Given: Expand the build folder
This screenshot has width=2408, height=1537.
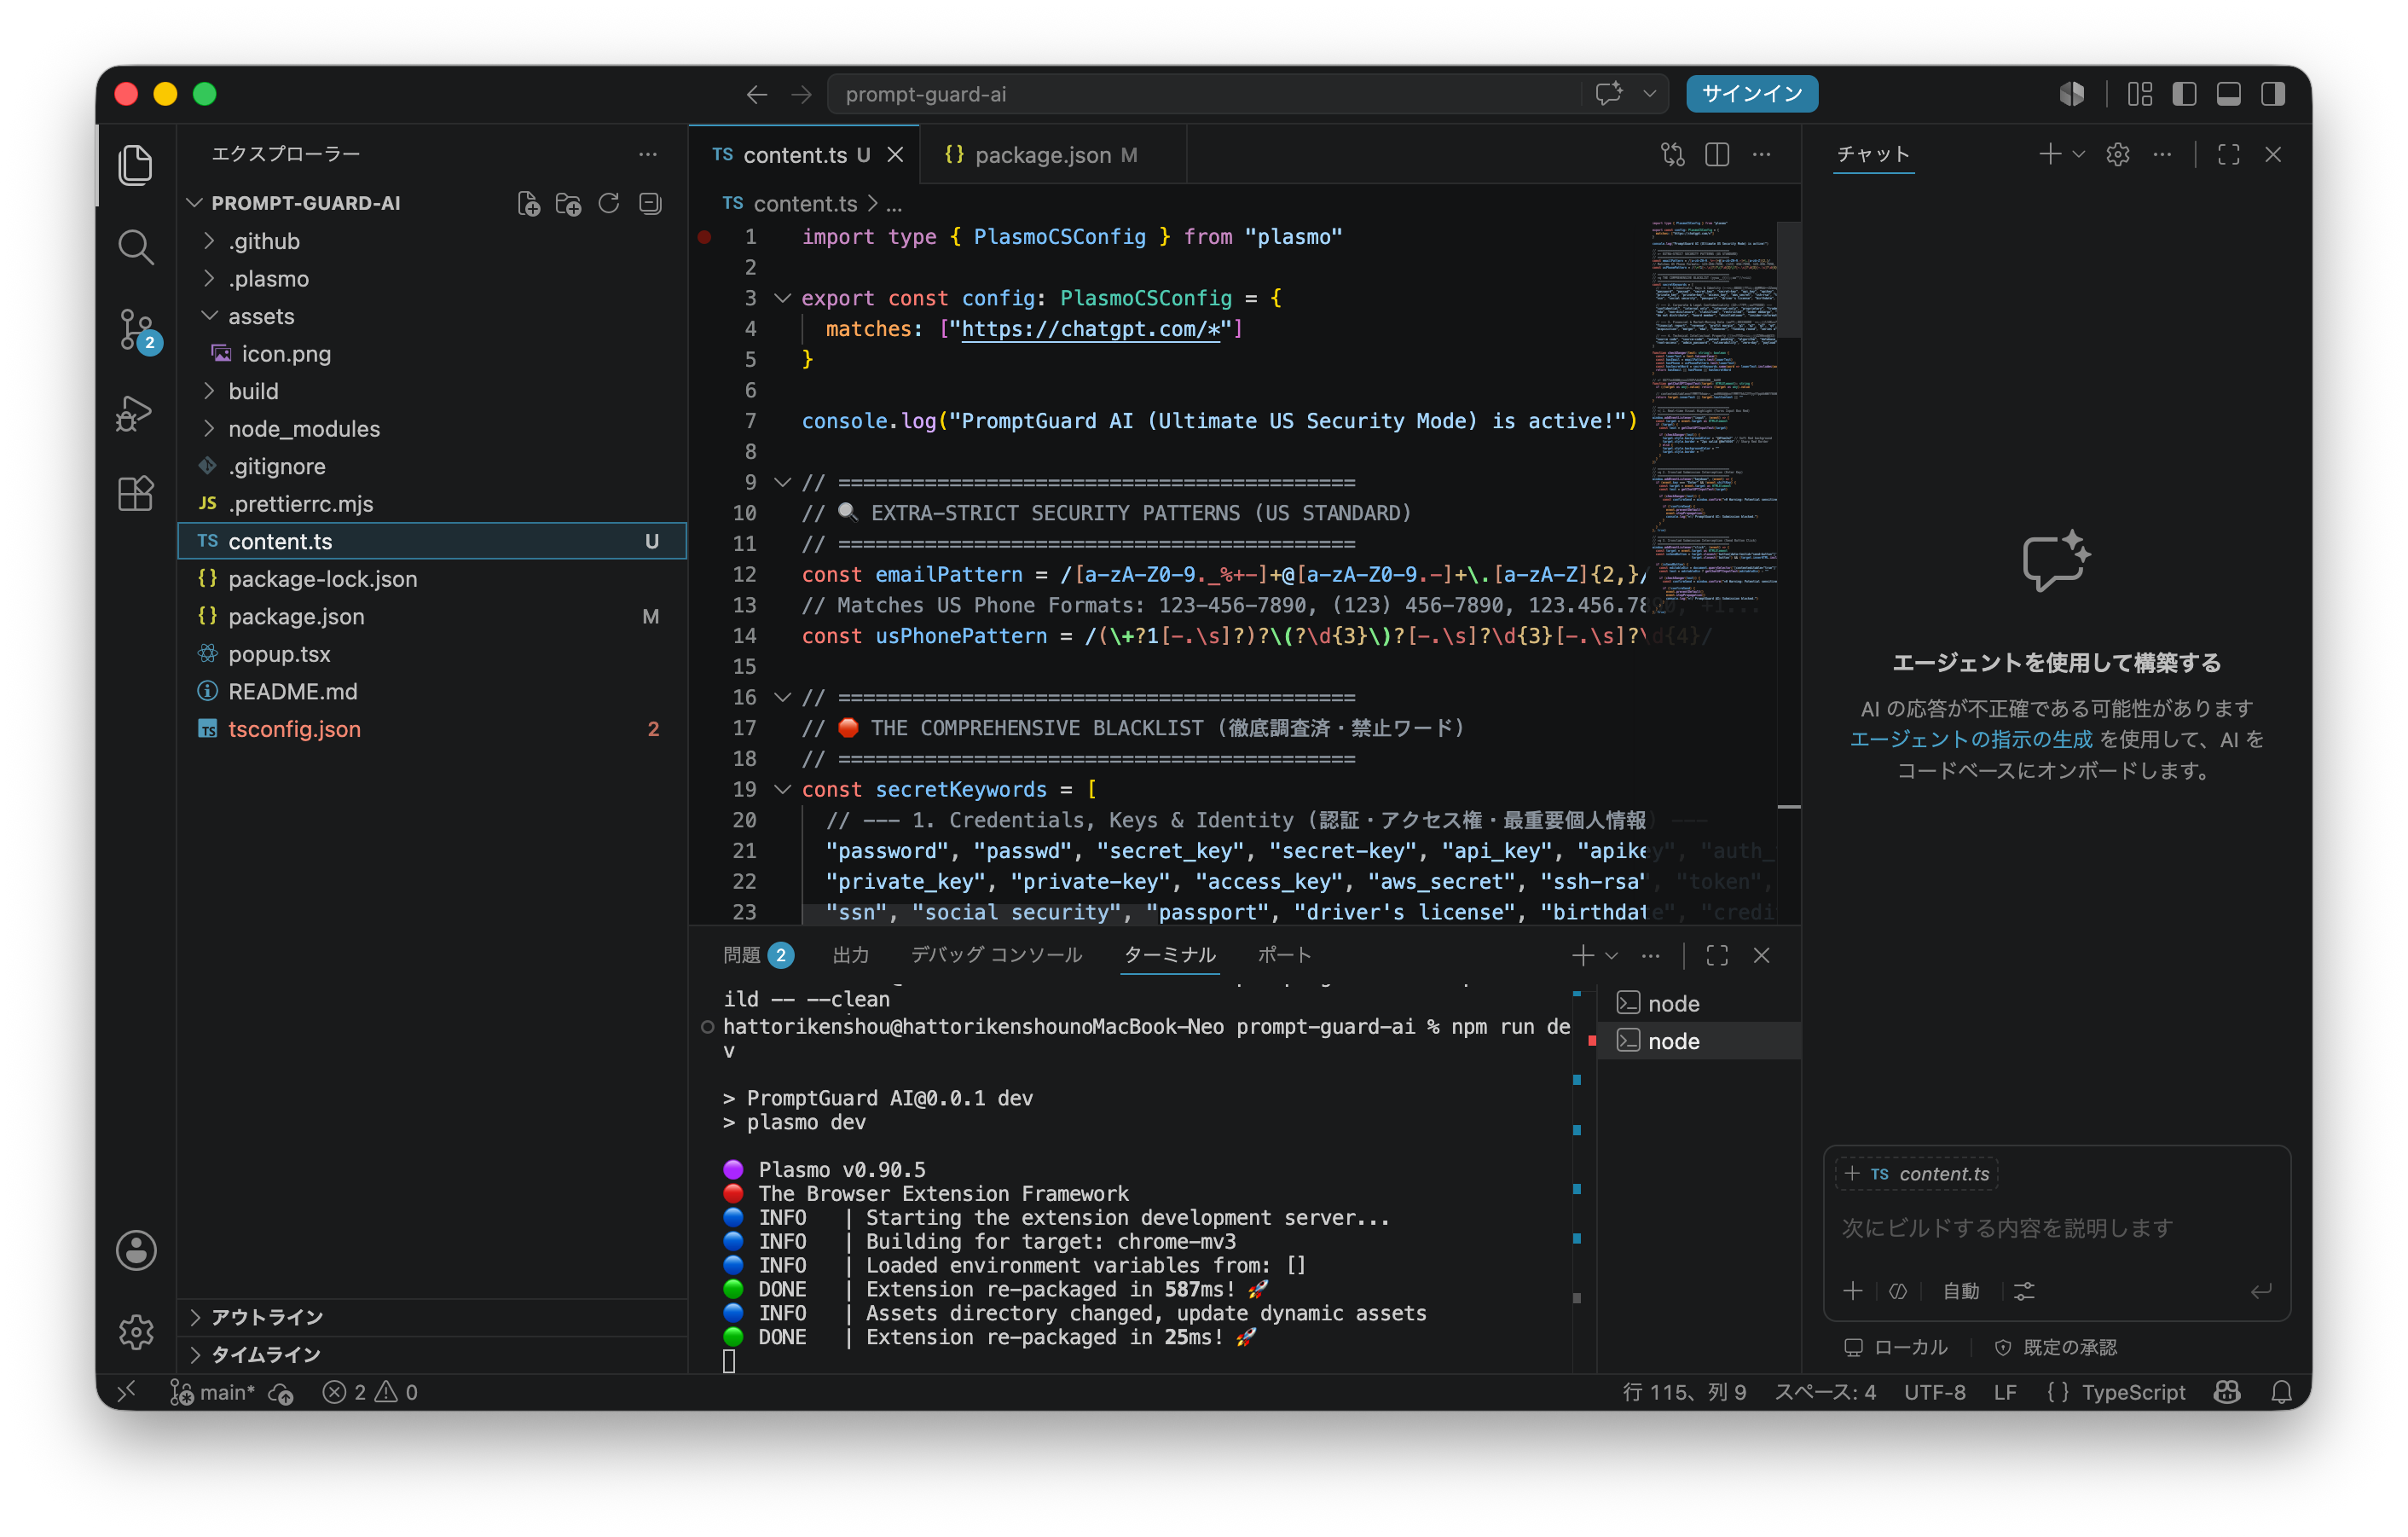Looking at the screenshot, I should coord(432,392).
